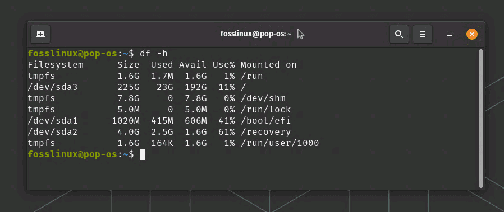Click the 606M available value
This screenshot has width=504, height=212.
coord(196,121)
